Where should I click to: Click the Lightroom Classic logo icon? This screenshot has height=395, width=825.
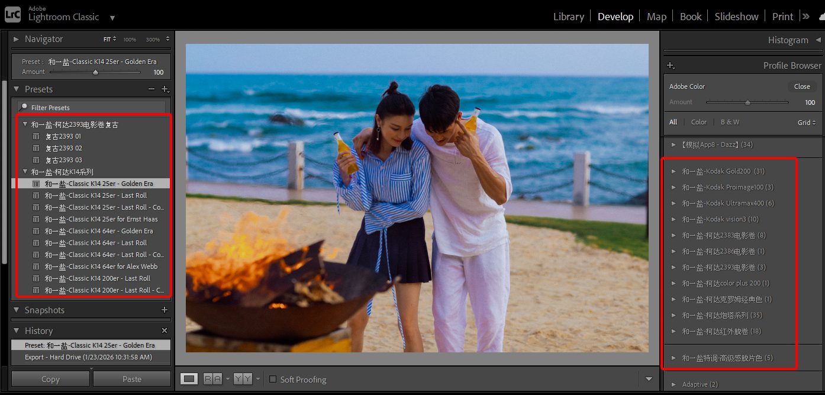click(12, 14)
